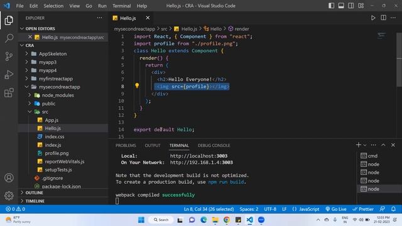
Task: Collapse the Open Editors section
Action: pos(22,28)
